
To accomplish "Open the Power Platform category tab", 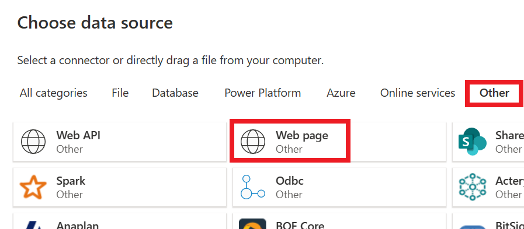I will coord(263,93).
